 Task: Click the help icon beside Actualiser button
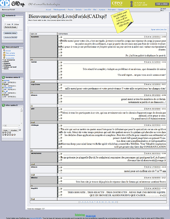tap(20, 130)
